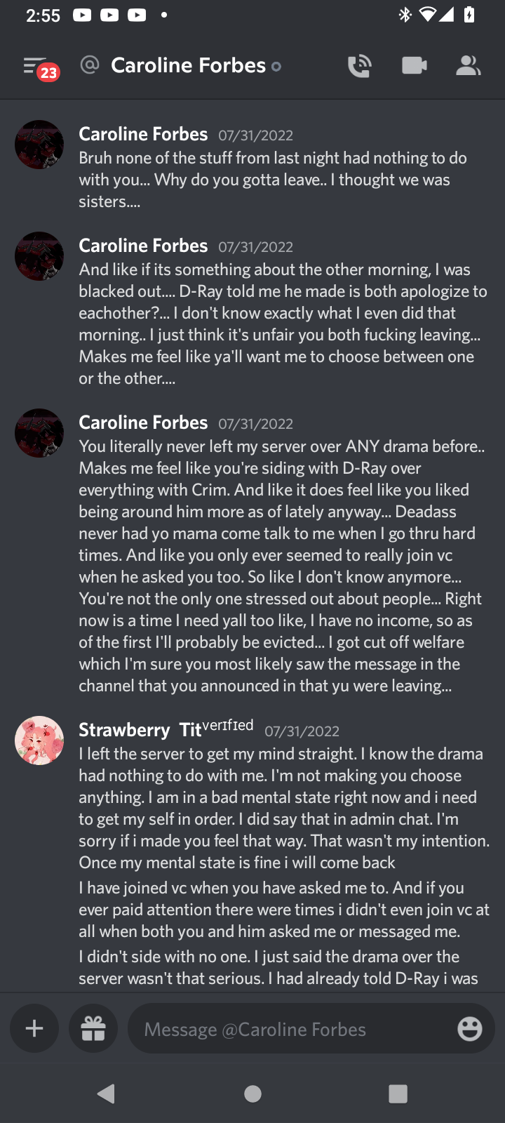Start a voice call with Caroline Forbes
505x1123 pixels.
[x=359, y=66]
